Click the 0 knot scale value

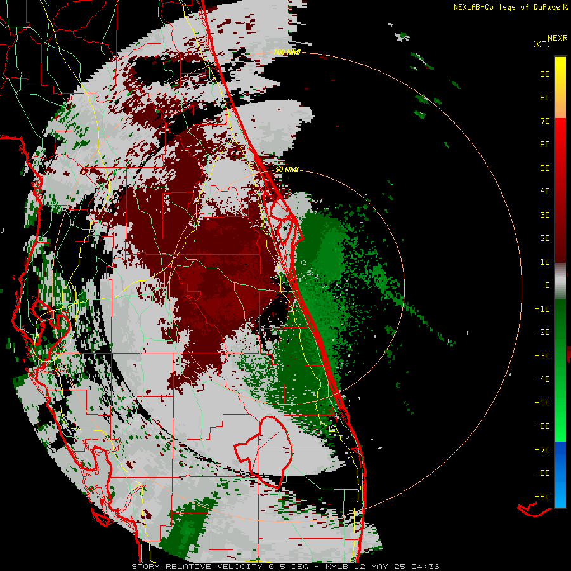548,285
